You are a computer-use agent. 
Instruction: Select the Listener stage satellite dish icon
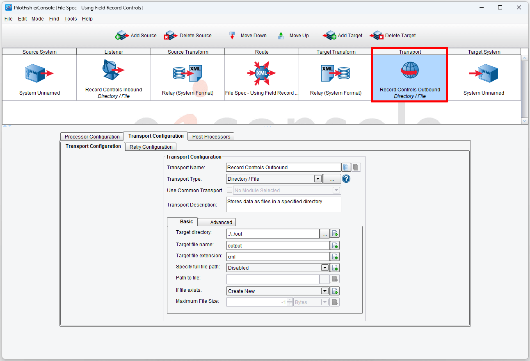coord(113,70)
